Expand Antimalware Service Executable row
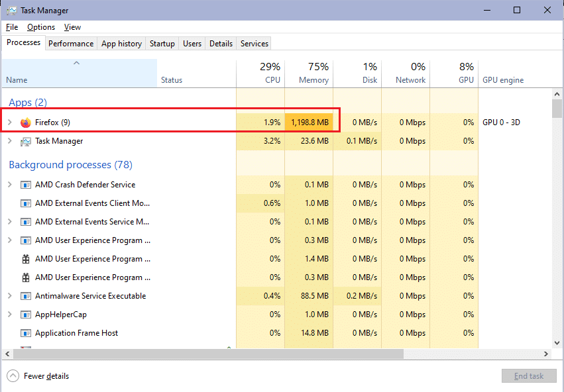Viewport: 564px width, 392px height. [x=10, y=296]
